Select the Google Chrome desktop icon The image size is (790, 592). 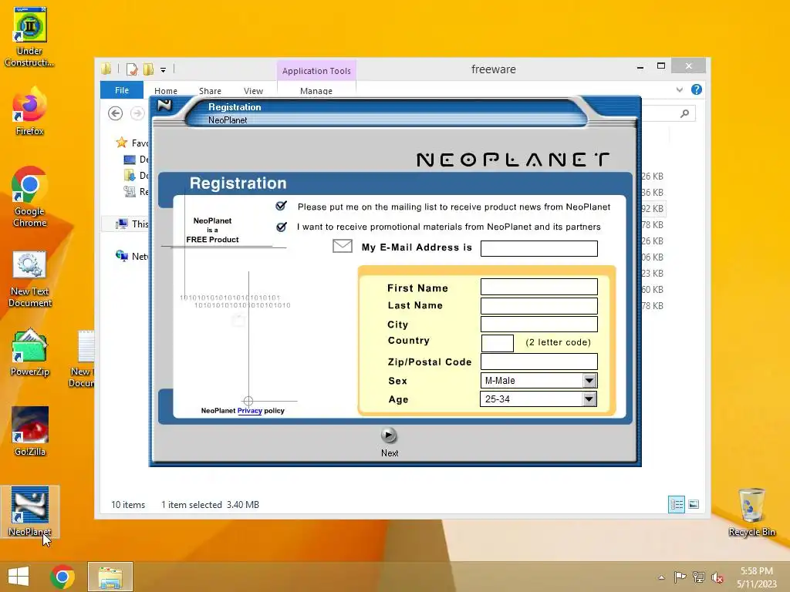tap(29, 197)
